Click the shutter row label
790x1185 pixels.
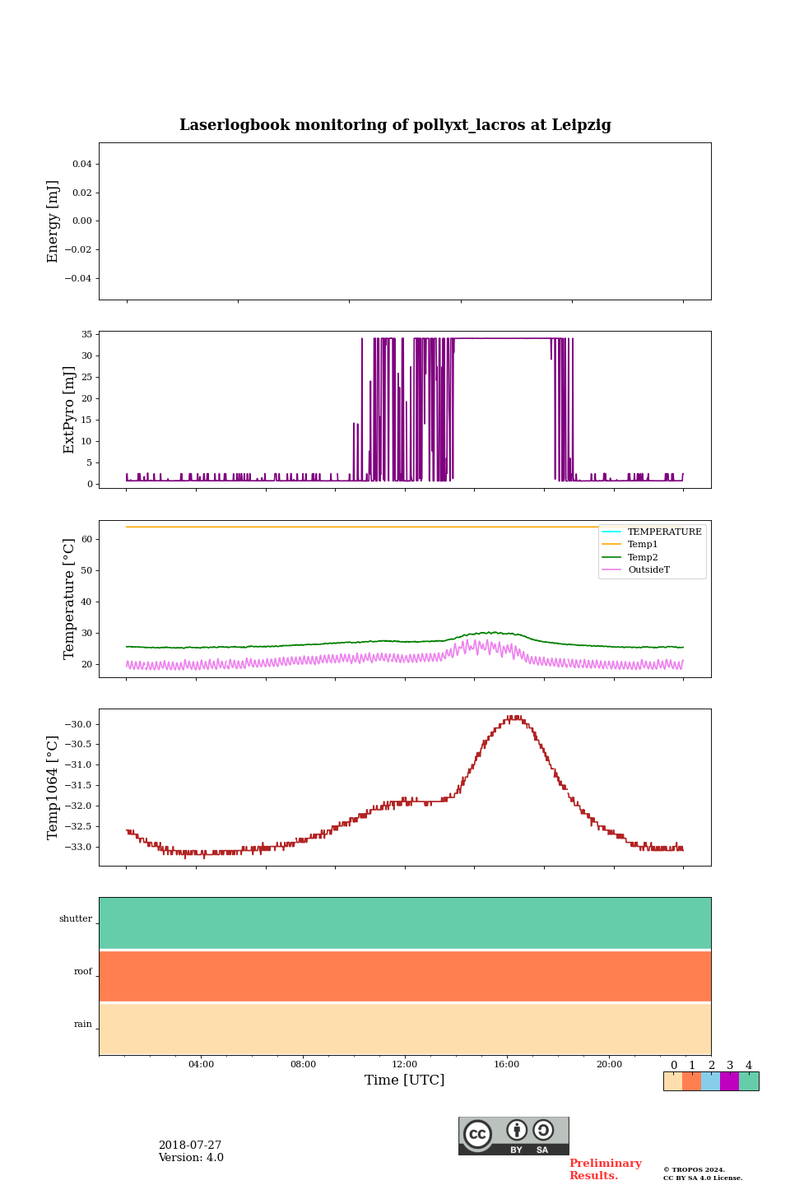tap(76, 919)
